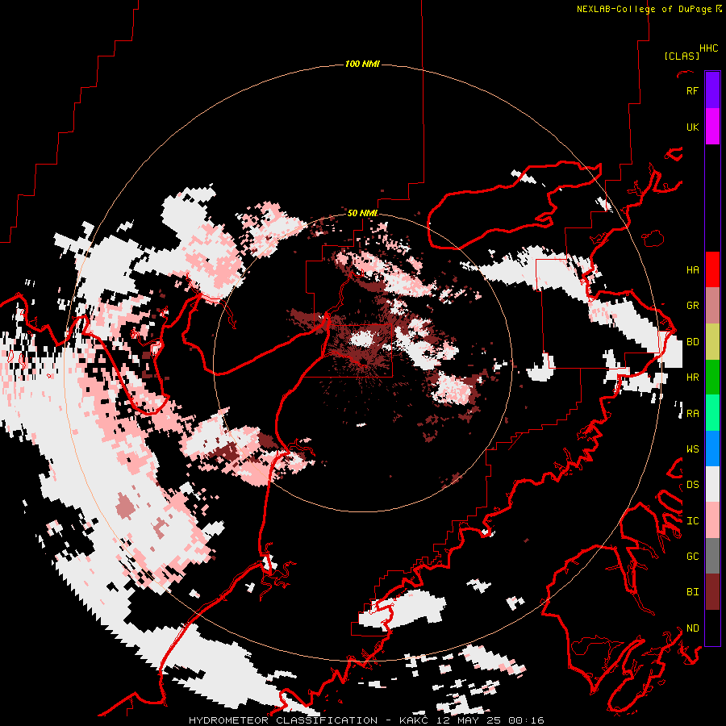The height and width of the screenshot is (726, 726).
Task: Click the GR legend label
Action: 692,306
